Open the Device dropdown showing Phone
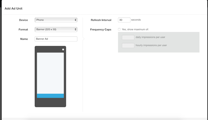The image size is (208, 120). (x=56, y=20)
